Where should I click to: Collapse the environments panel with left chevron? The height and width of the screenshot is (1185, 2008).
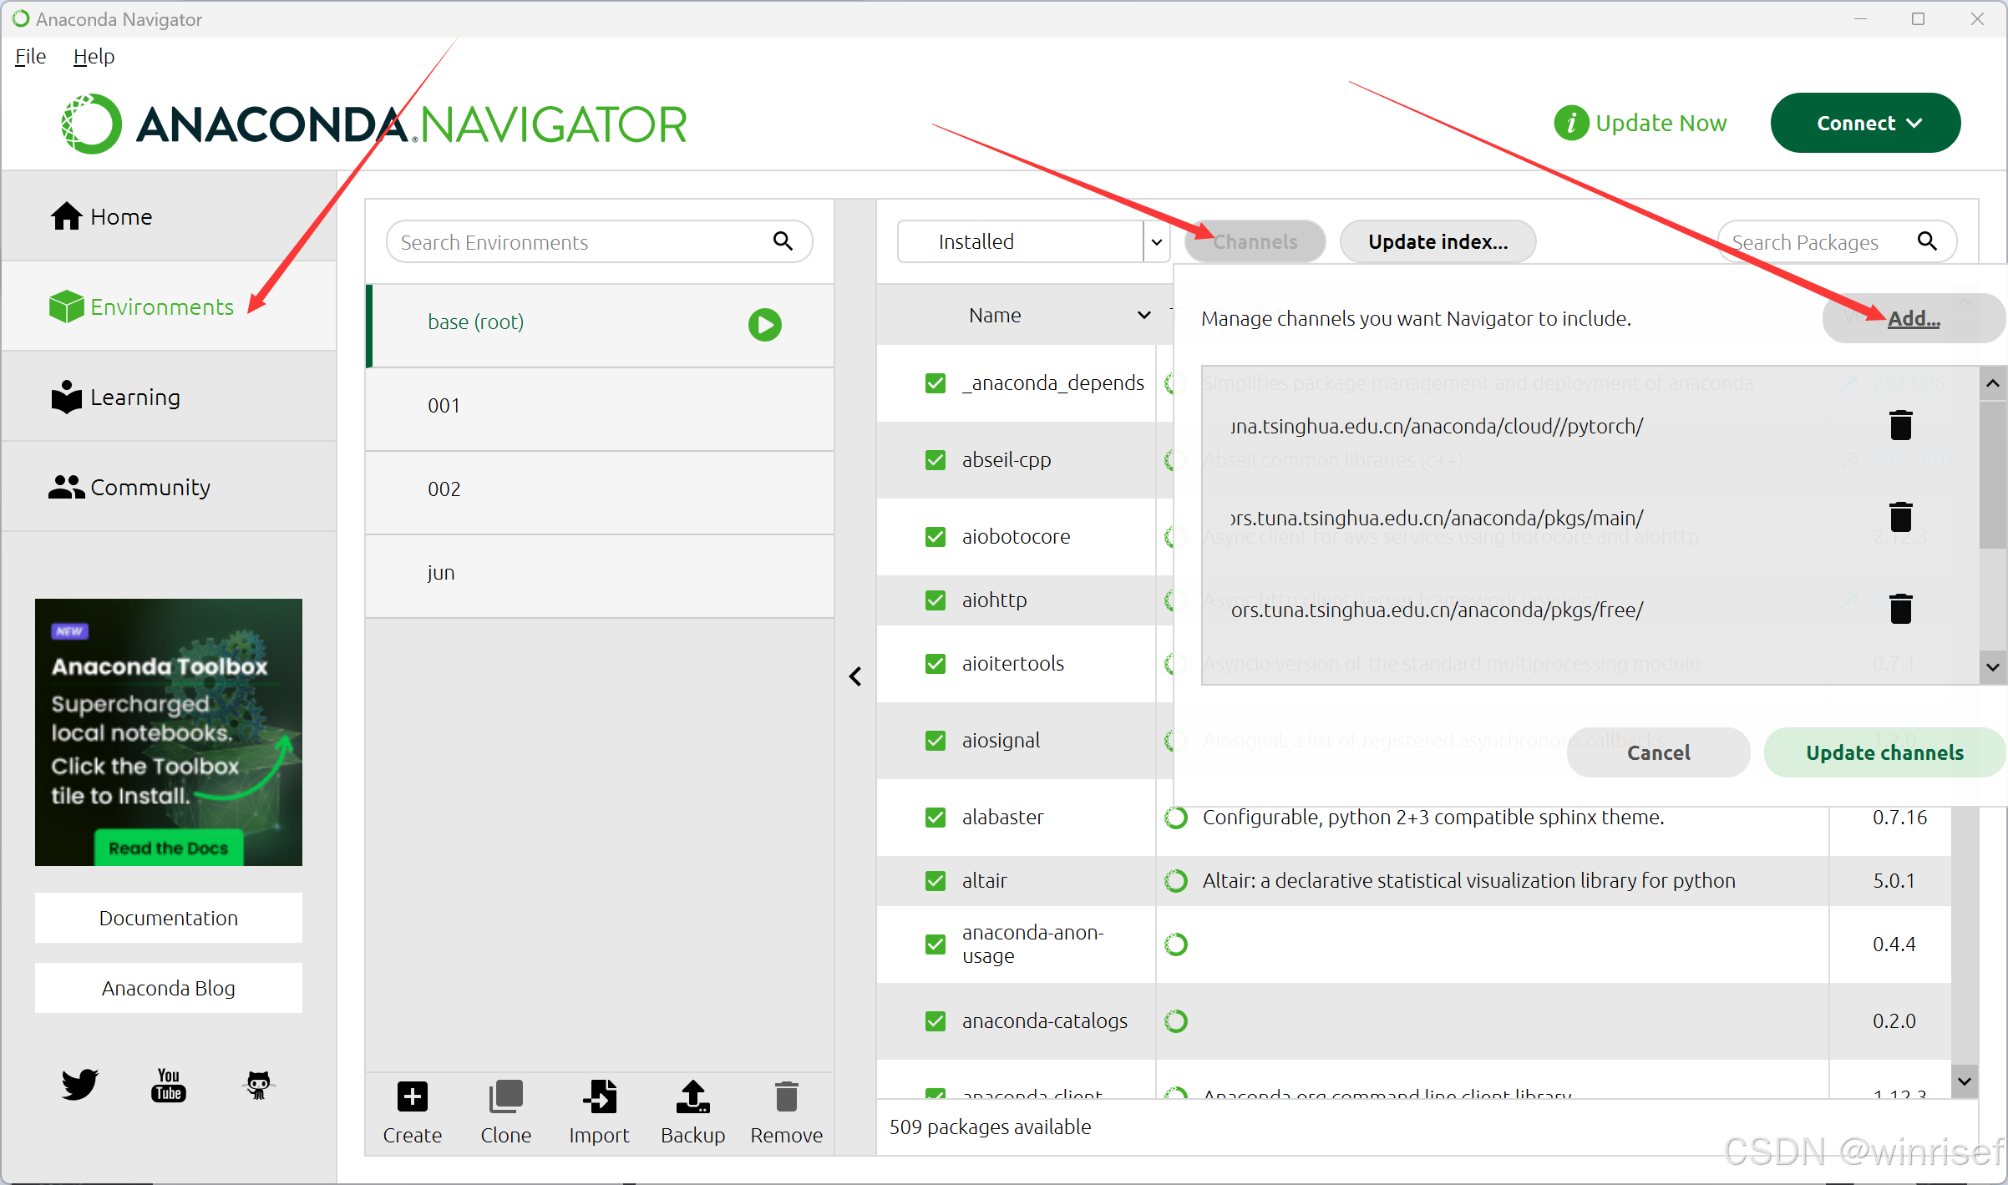point(855,676)
